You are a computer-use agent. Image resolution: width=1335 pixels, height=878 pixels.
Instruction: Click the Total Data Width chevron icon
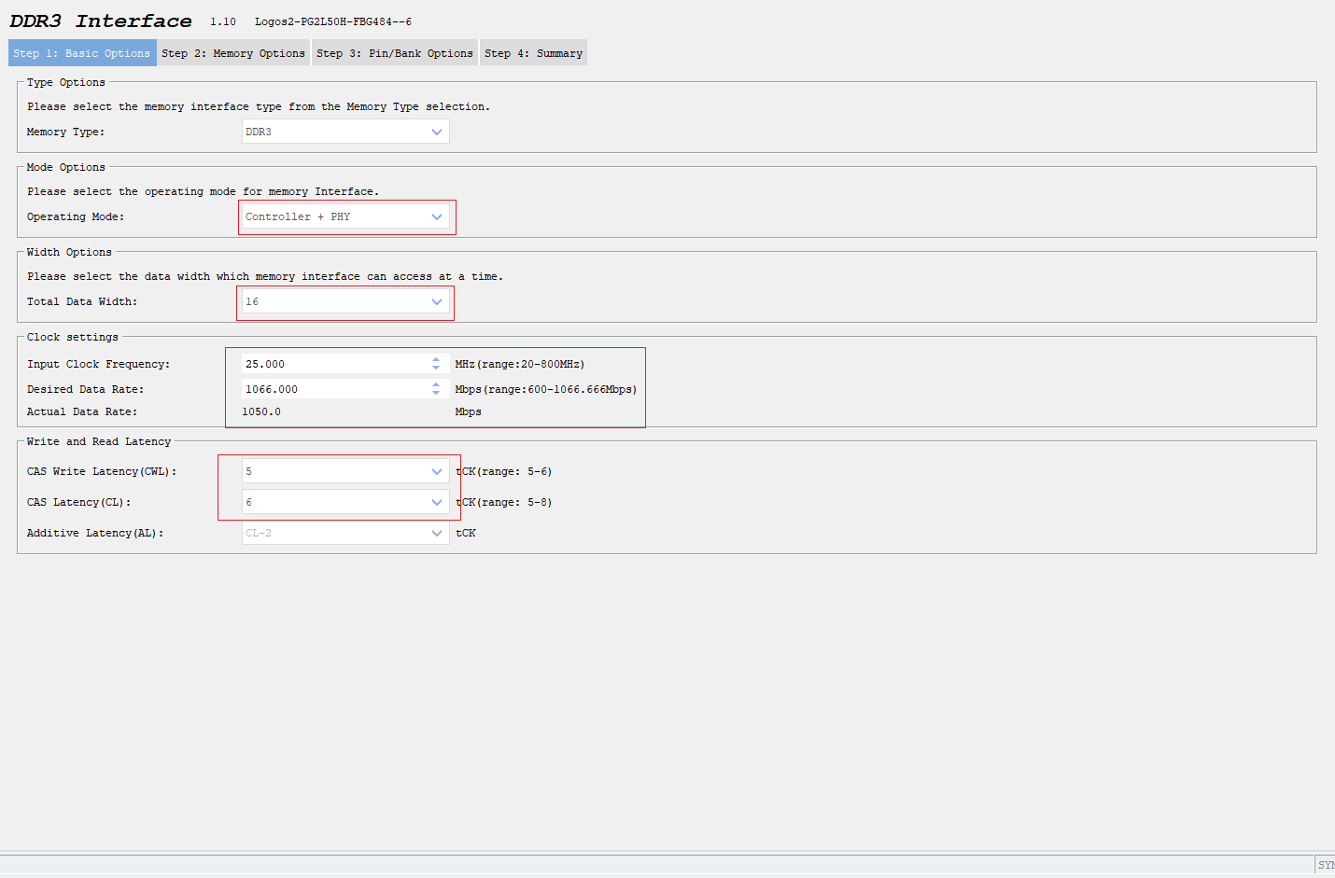pos(436,301)
